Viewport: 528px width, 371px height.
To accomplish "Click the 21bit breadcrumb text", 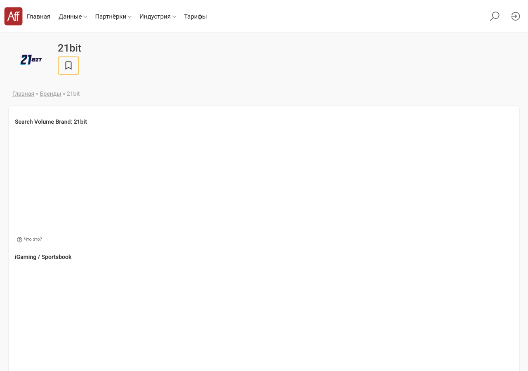I will point(73,94).
